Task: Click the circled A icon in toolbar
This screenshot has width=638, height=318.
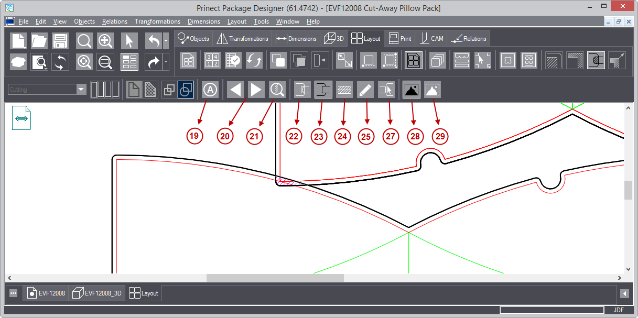Action: click(210, 90)
